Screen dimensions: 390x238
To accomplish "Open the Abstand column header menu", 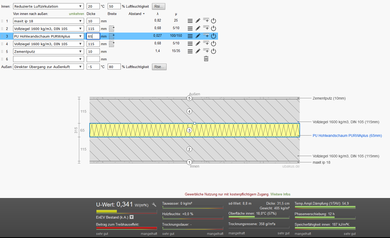I will 137,14.
